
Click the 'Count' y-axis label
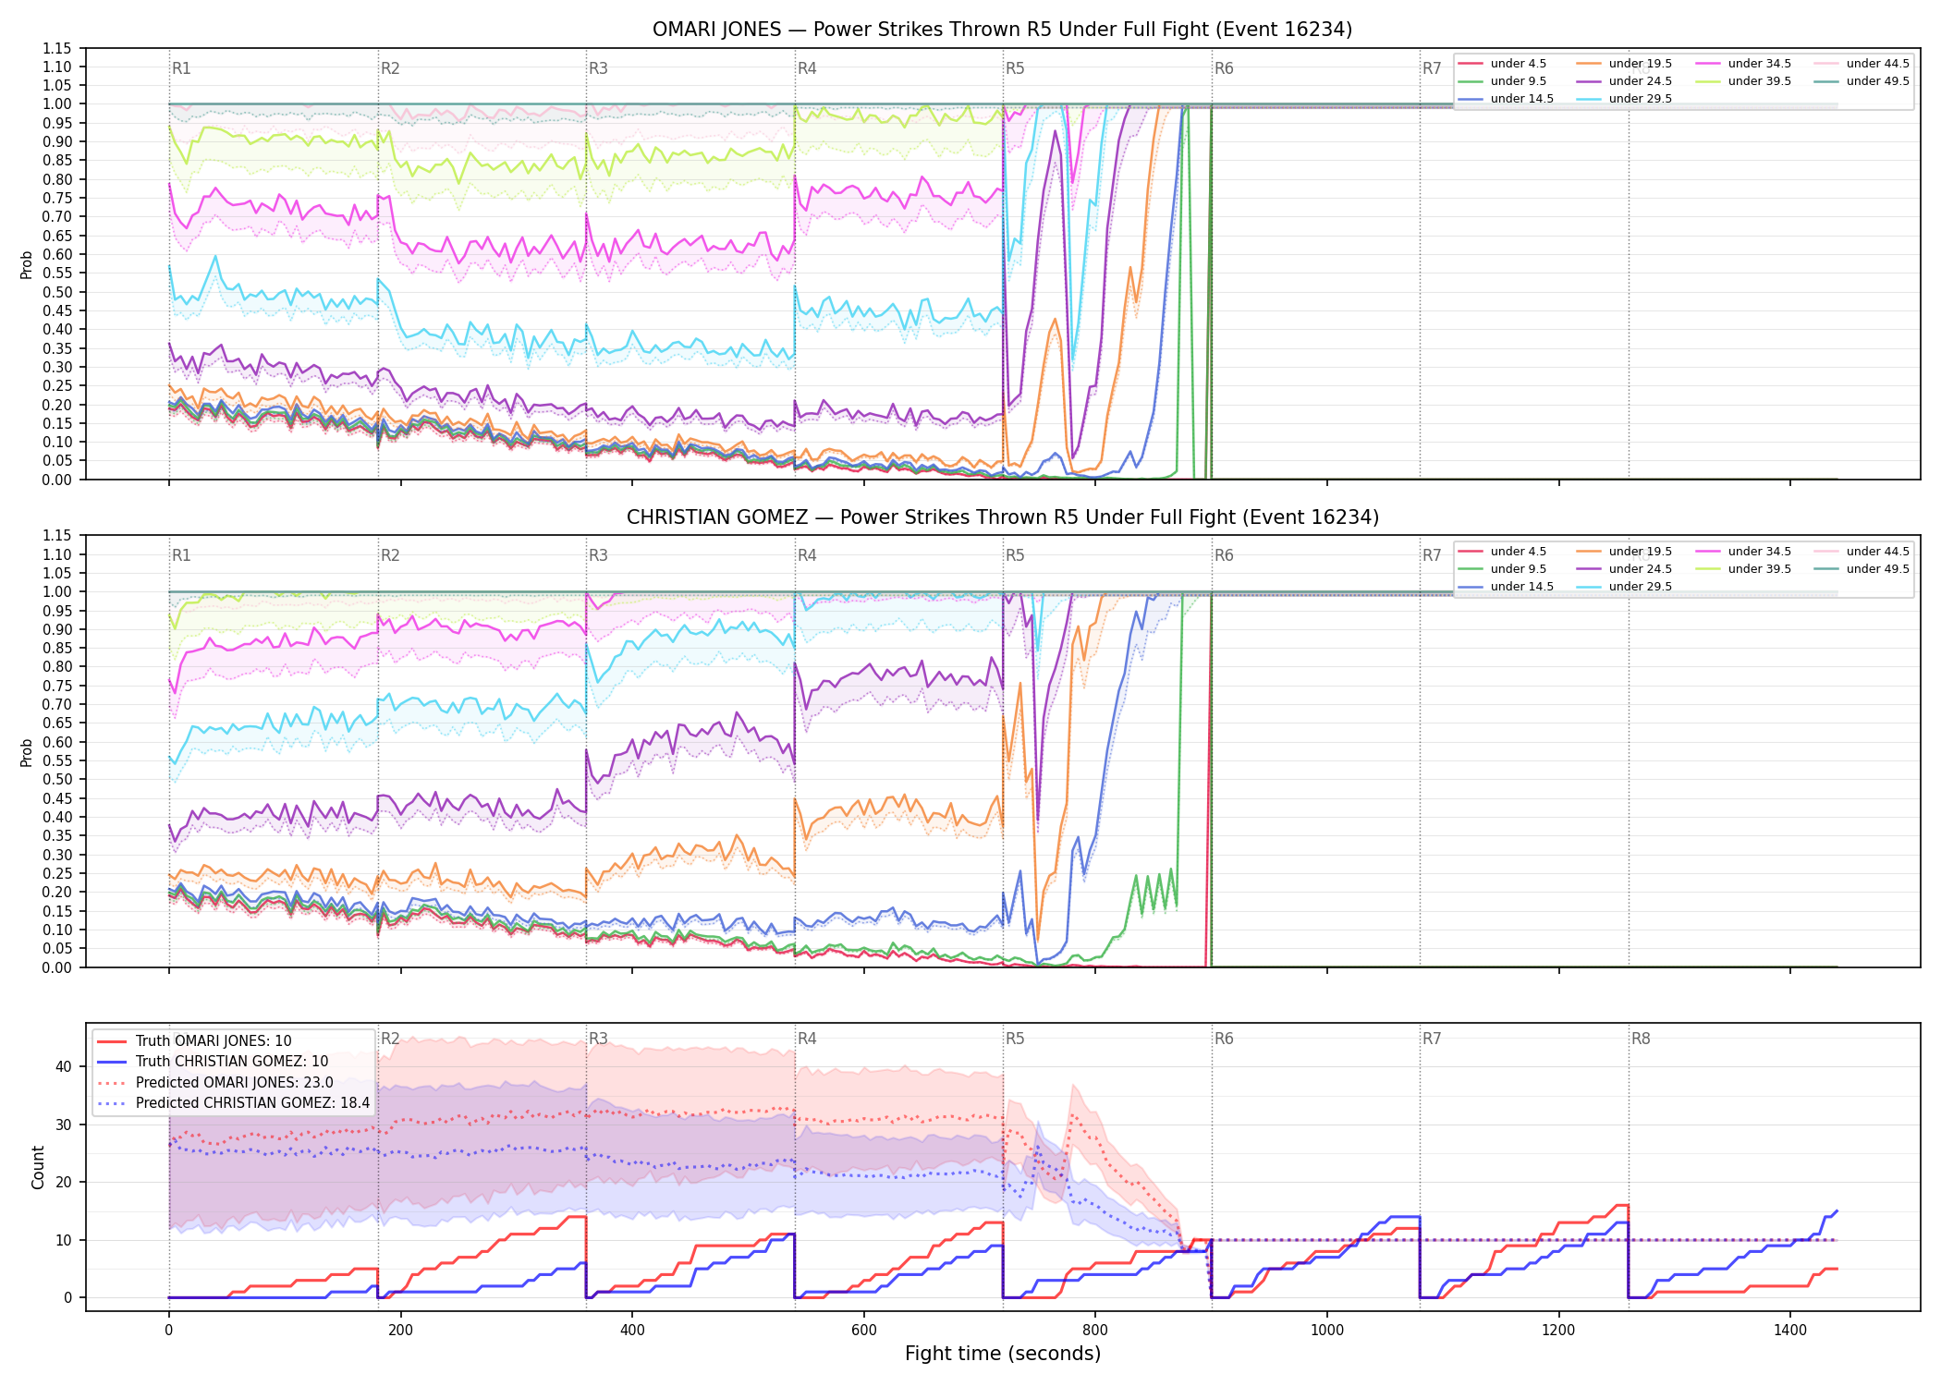38,1167
